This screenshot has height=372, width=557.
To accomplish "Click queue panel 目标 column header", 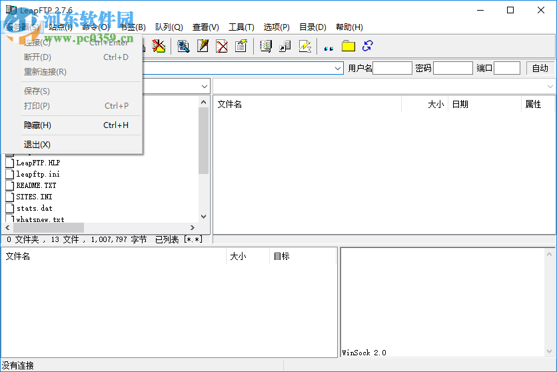I will (302, 256).
